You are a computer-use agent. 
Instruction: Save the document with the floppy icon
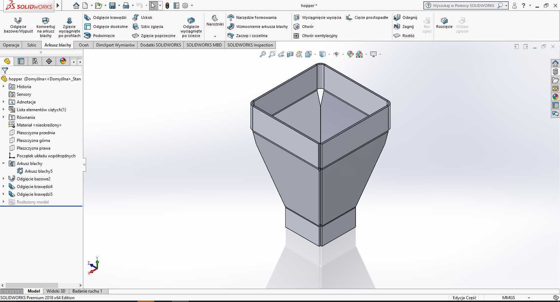click(x=112, y=6)
